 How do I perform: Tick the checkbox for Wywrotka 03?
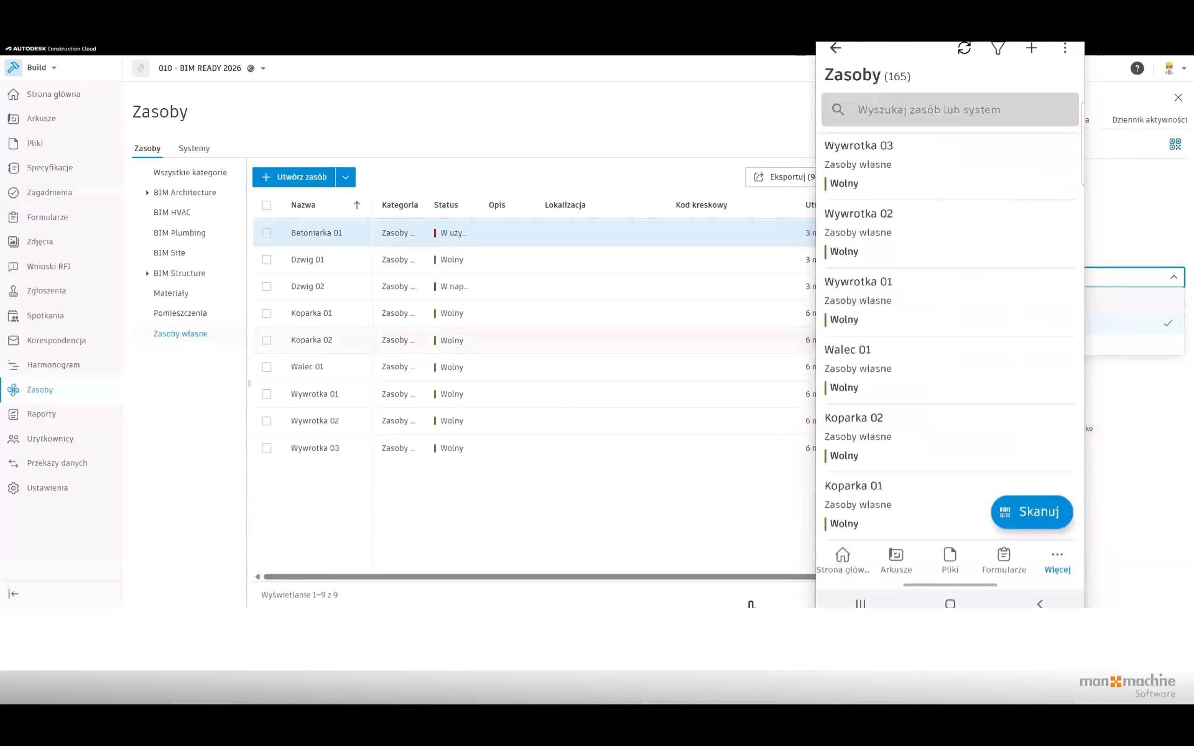click(x=266, y=448)
